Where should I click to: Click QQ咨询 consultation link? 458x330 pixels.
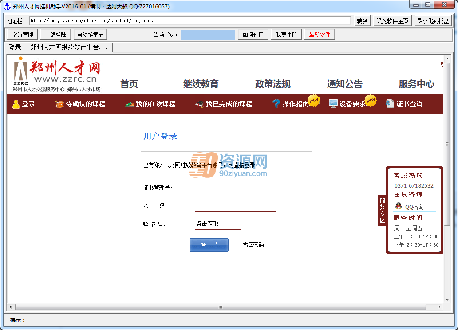[414, 207]
